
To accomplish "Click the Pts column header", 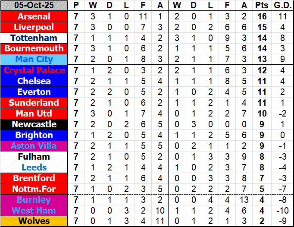I will tap(261, 6).
